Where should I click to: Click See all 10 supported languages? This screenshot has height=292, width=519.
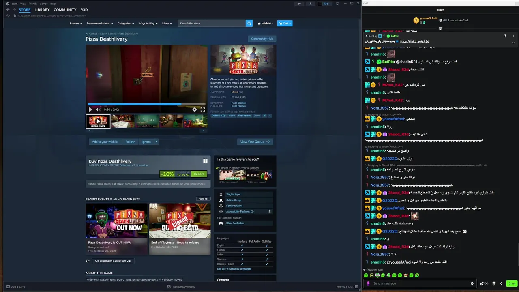pyautogui.click(x=234, y=269)
